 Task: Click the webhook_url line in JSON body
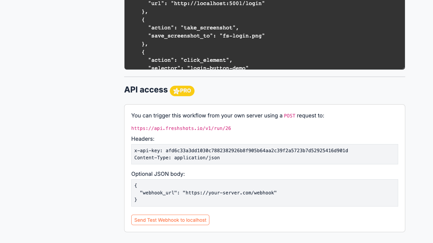208,193
